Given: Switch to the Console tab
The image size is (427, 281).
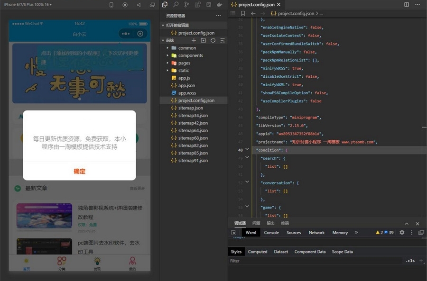Looking at the screenshot, I should tap(271, 233).
